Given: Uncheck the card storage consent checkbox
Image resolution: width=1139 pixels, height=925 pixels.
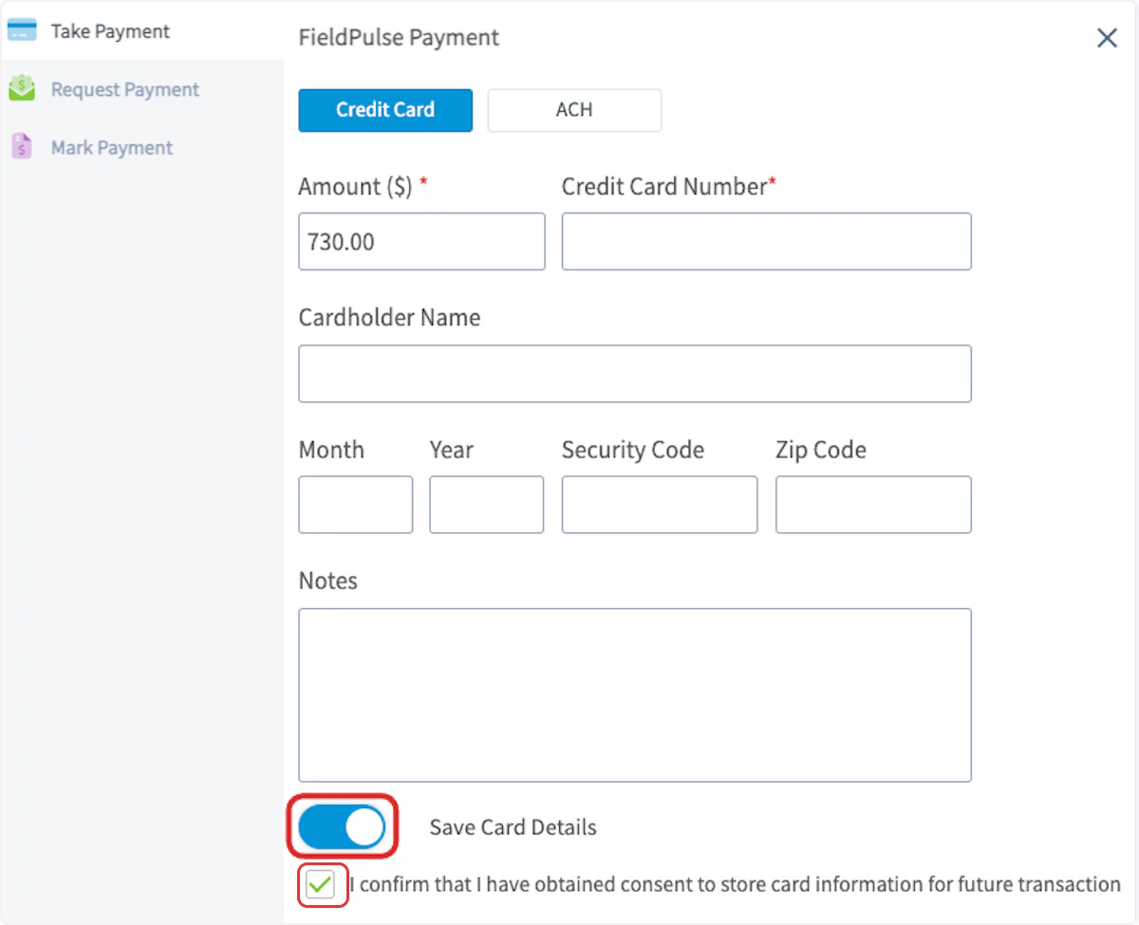Looking at the screenshot, I should [321, 885].
